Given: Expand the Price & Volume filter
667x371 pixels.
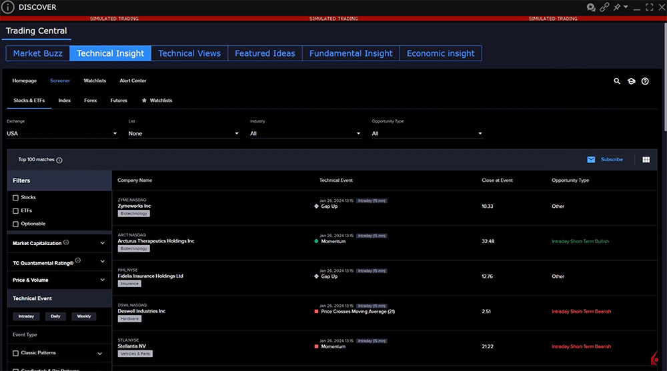Looking at the screenshot, I should coord(102,280).
